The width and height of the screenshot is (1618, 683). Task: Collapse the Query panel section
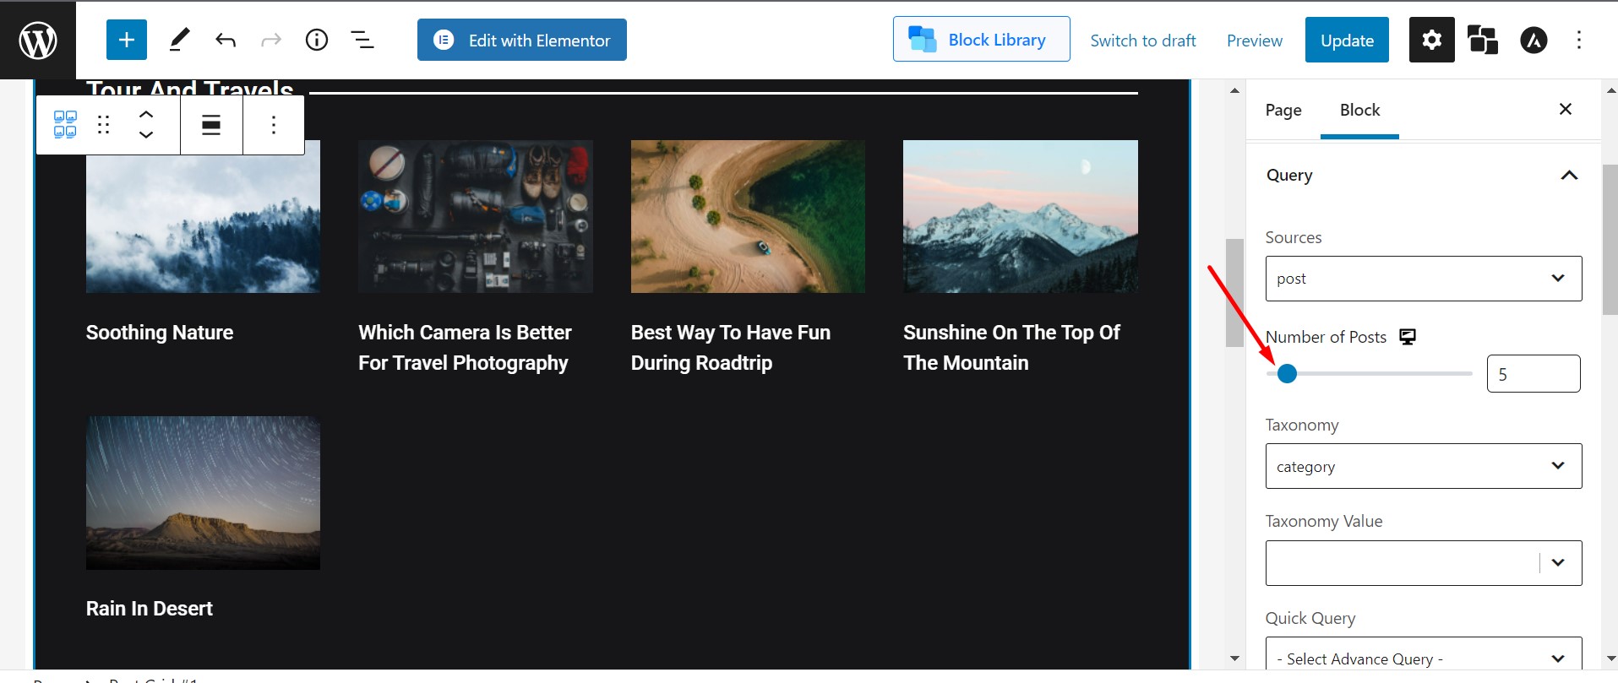[1569, 176]
